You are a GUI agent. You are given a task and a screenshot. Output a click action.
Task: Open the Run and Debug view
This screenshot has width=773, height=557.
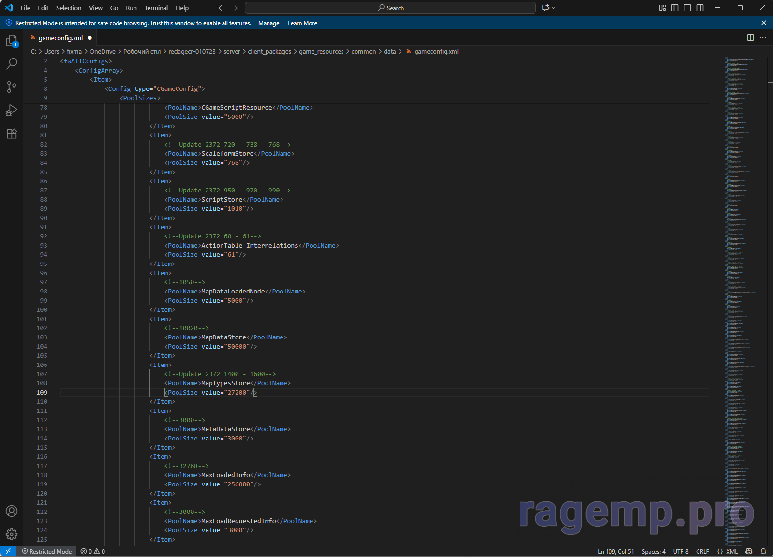click(x=12, y=110)
